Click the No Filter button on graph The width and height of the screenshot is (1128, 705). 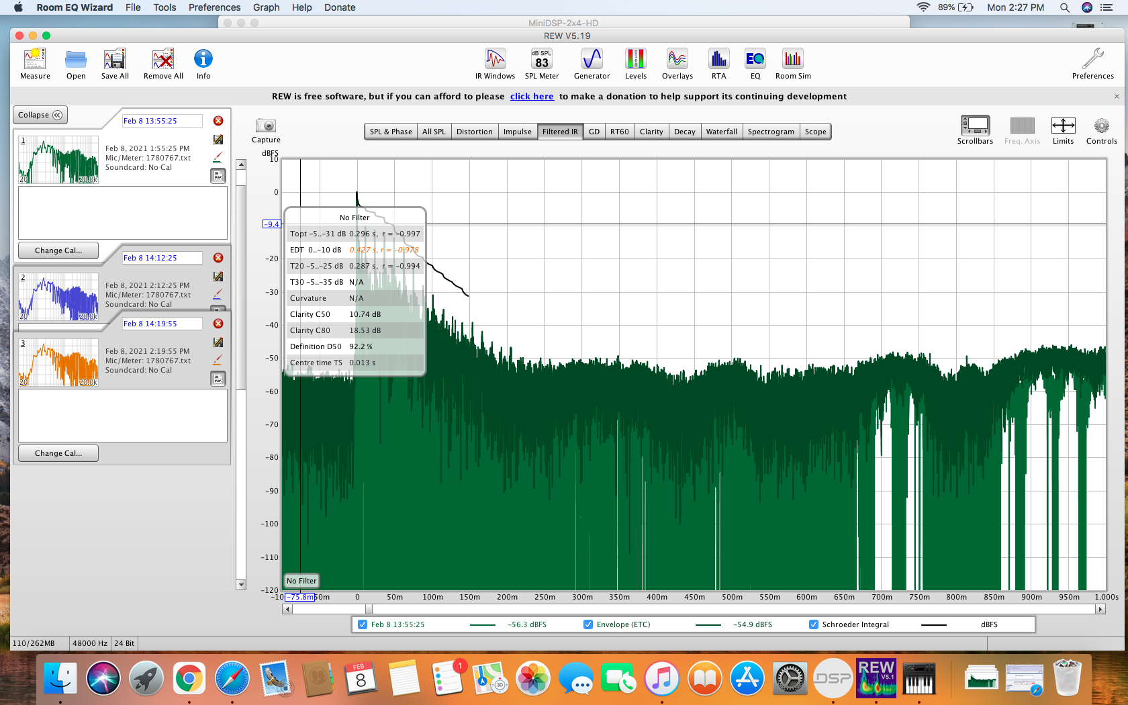[x=301, y=581]
